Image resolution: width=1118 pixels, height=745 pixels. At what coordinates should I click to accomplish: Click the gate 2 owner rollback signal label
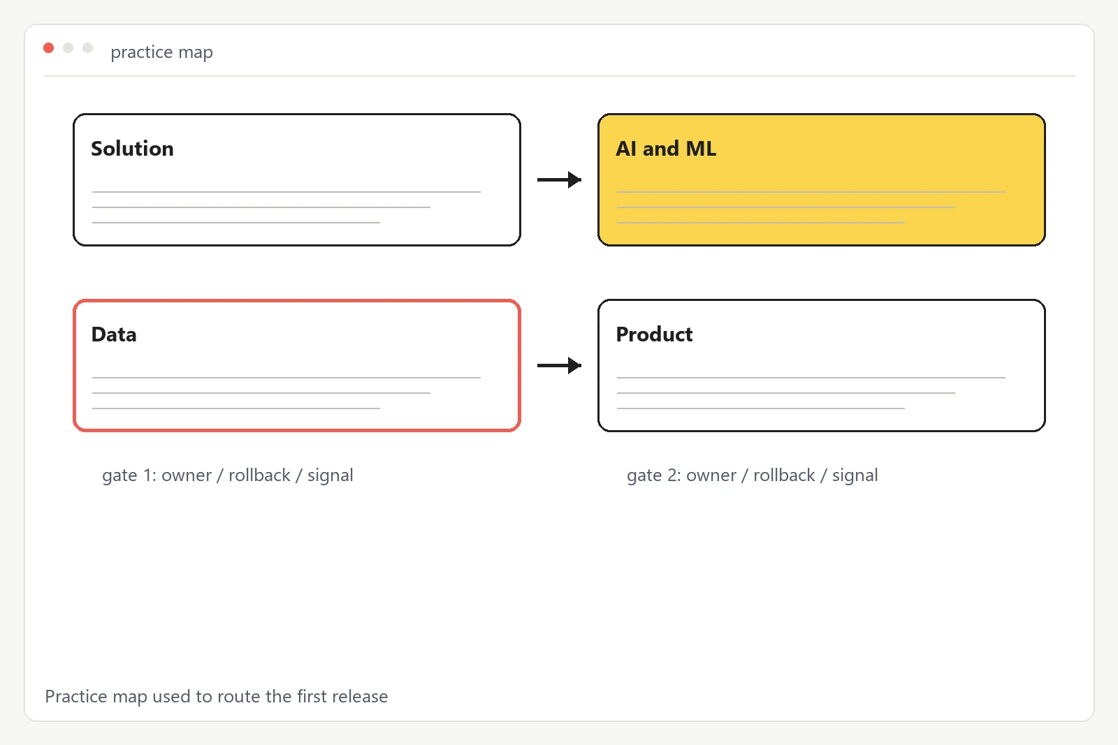(753, 475)
